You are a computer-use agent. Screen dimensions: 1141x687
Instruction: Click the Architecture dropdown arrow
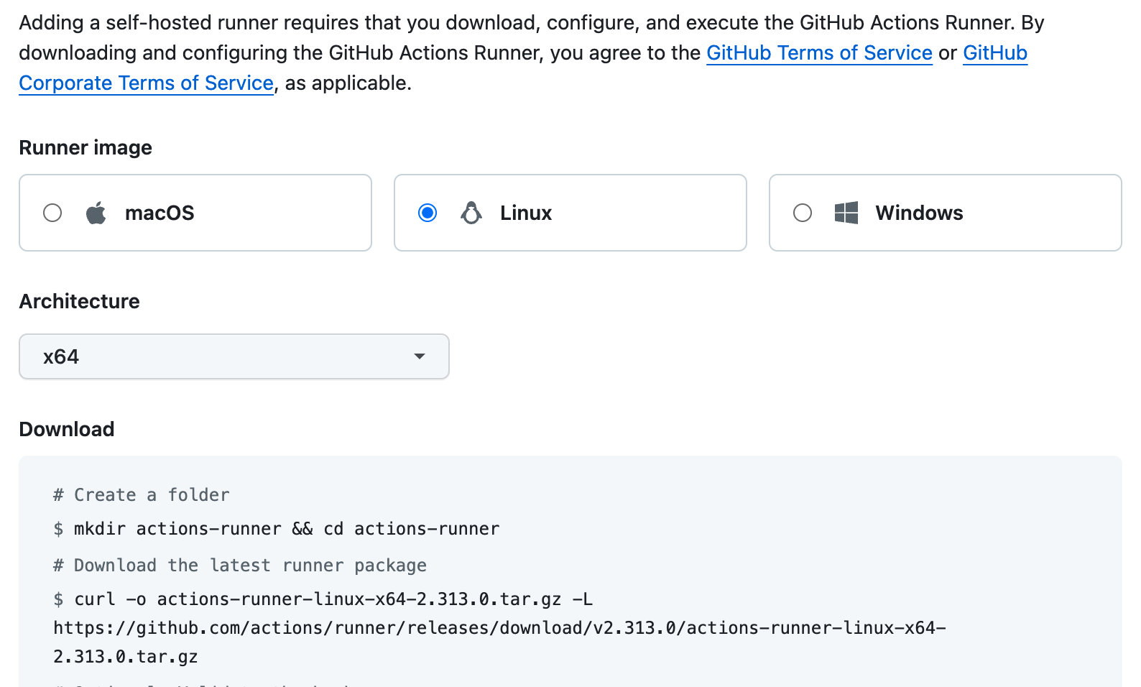[x=420, y=356]
